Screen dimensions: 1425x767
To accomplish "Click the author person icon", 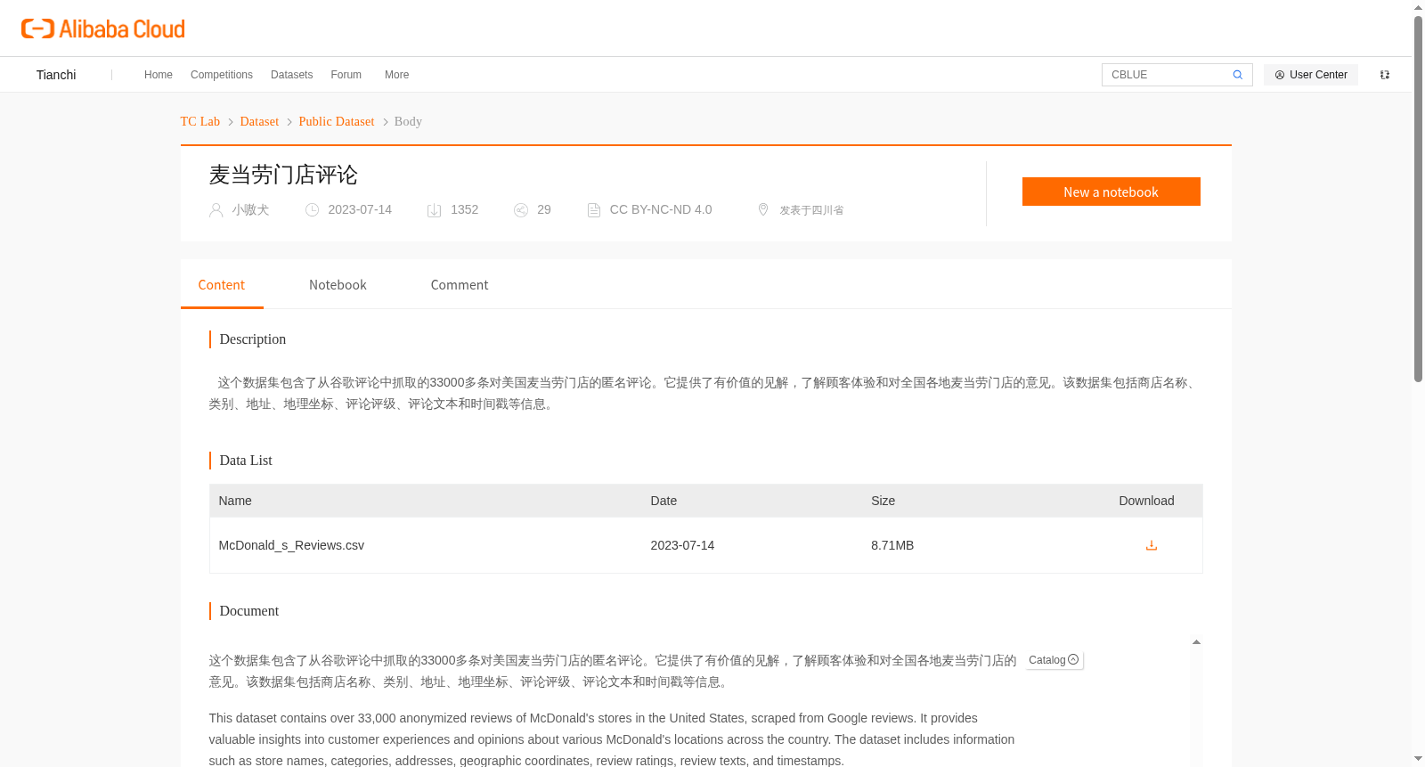I will pos(216,210).
